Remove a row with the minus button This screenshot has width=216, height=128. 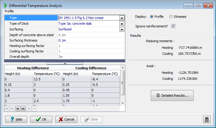(x=34, y=109)
